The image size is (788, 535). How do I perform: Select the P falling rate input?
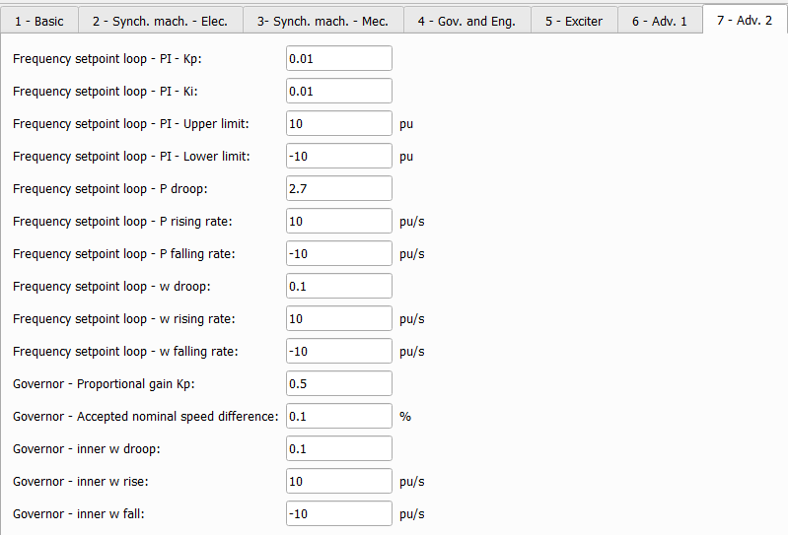pyautogui.click(x=338, y=254)
